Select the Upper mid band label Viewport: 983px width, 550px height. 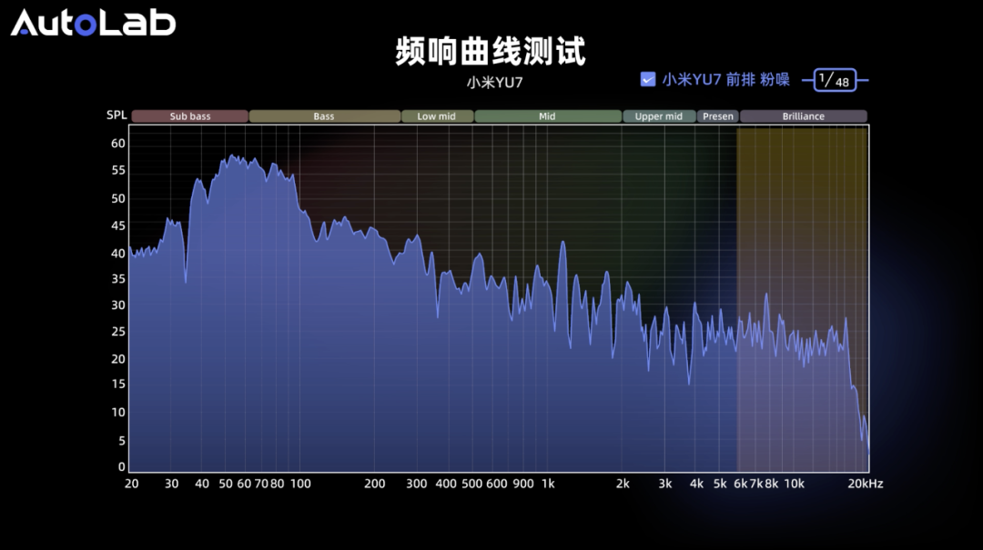[659, 115]
